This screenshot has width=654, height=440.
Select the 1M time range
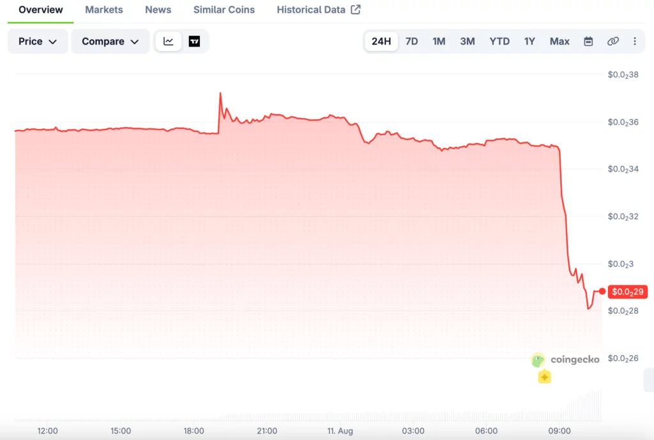tap(439, 41)
